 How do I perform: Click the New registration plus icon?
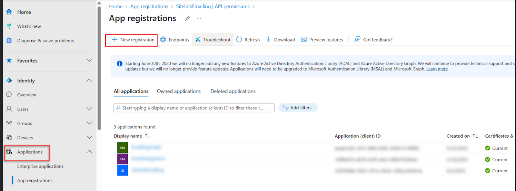tap(114, 40)
